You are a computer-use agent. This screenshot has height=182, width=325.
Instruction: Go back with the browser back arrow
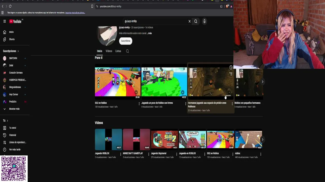3,6
